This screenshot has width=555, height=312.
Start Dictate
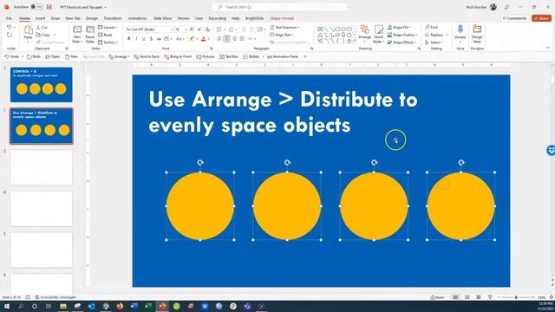[x=460, y=33]
